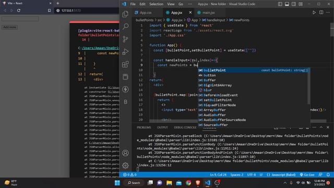Screen dimensions: 334x188
Task: Toggle the bottom panel layout icon
Action: pos(287,4)
